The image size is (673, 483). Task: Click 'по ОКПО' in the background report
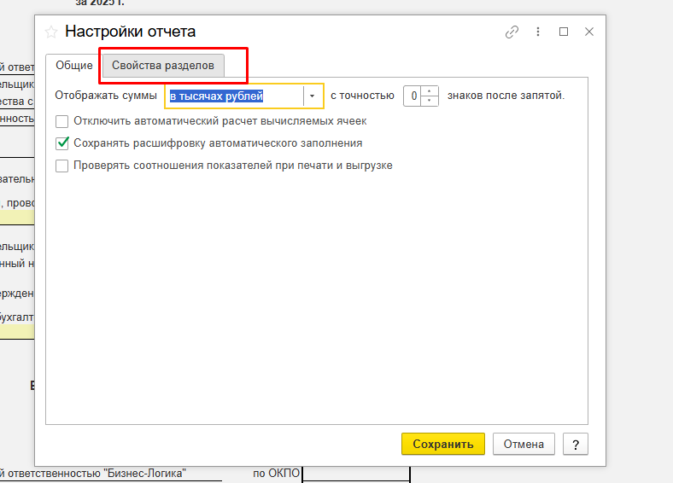point(277,473)
